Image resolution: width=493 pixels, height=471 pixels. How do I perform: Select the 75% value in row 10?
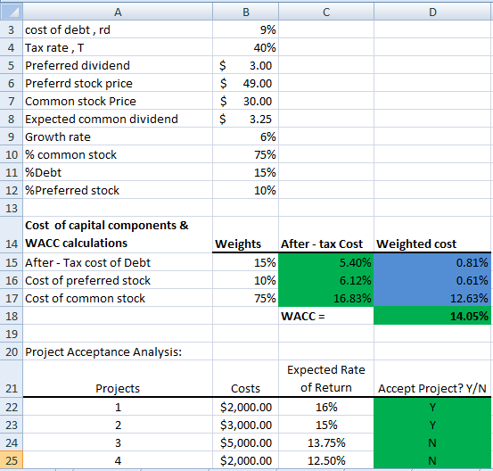pos(245,154)
